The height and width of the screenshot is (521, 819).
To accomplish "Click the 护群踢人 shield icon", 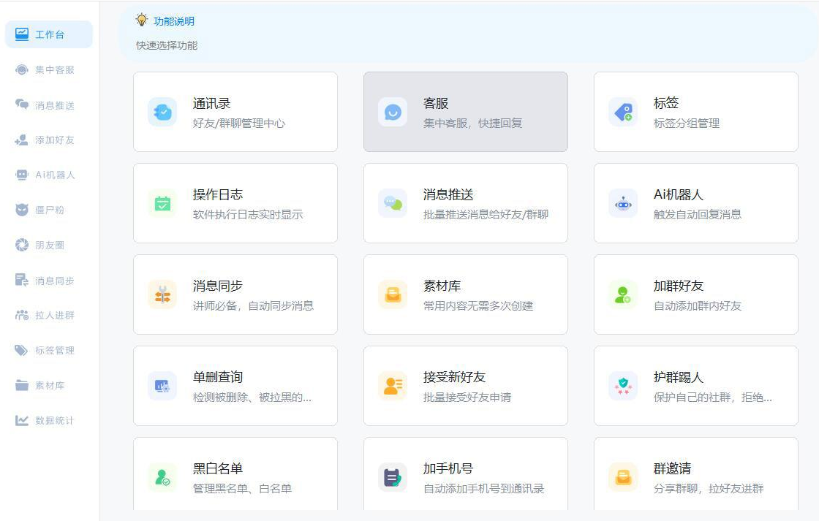I will click(623, 386).
